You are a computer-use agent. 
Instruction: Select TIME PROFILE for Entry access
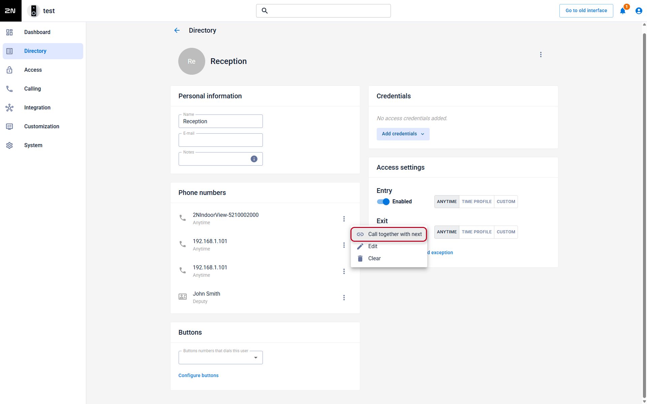[x=476, y=202]
